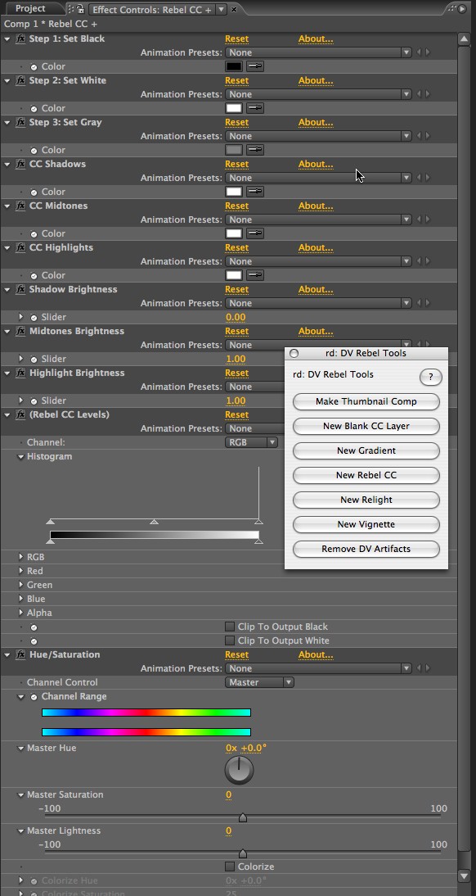Toggle fx switch for CC Shadows effect
Image resolution: width=476 pixels, height=896 pixels.
tap(20, 165)
